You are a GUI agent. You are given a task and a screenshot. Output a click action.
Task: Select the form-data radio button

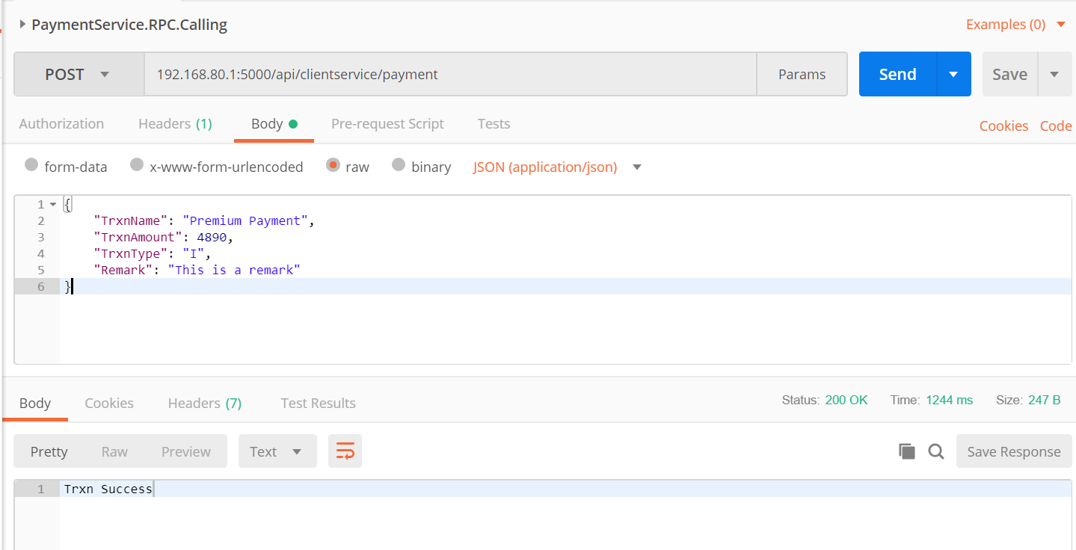pos(31,165)
